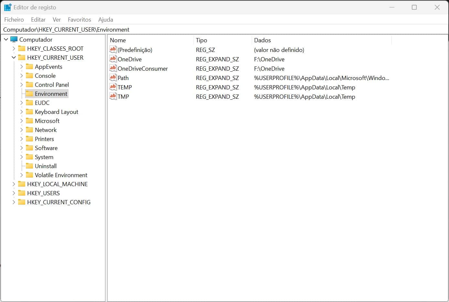Click the HKEY_LOCAL_MACHINE folder icon
The width and height of the screenshot is (449, 302).
[x=22, y=184]
